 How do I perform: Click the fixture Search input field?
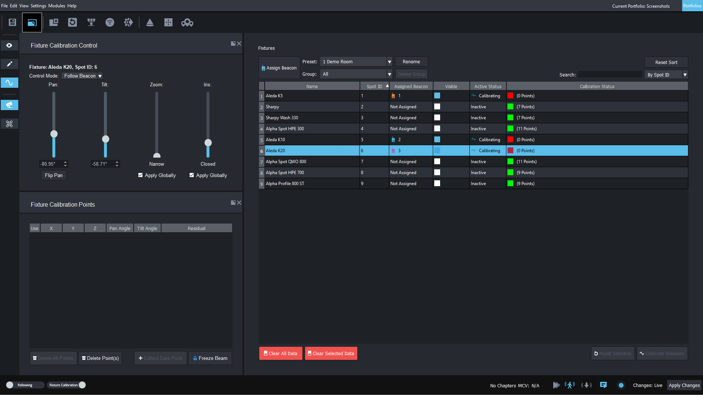coord(610,75)
